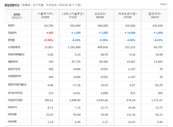
Task: Click the red marker beside 엠앤에프
Action: click(161, 14)
